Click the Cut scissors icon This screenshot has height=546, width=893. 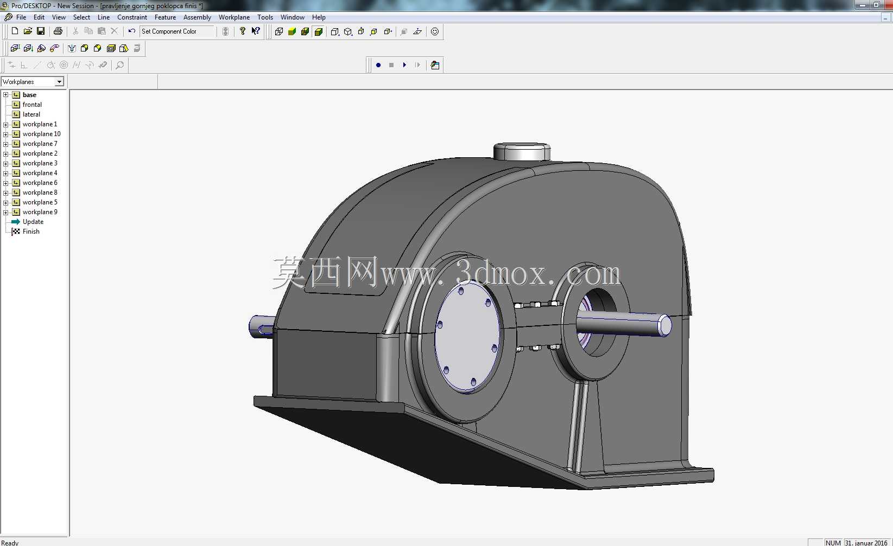(75, 31)
